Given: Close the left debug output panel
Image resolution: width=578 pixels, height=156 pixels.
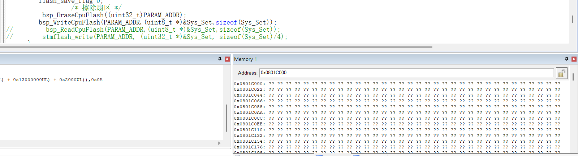Looking at the screenshot, I should [227, 59].
